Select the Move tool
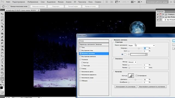 (x=2, y=14)
